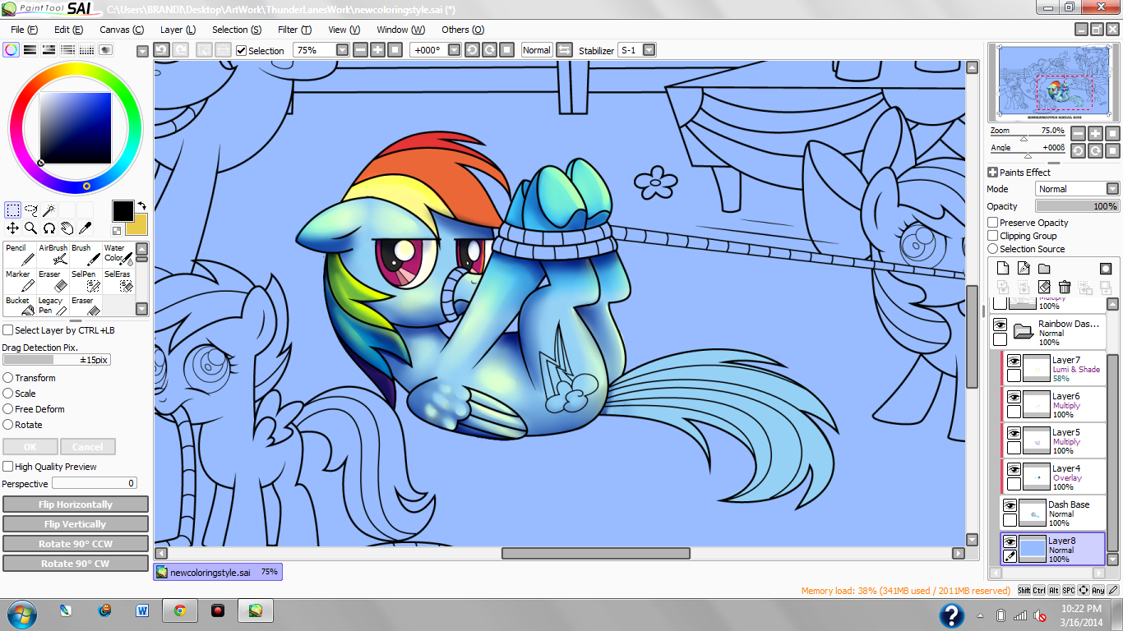Open the rotation angle dropdown

pos(455,50)
